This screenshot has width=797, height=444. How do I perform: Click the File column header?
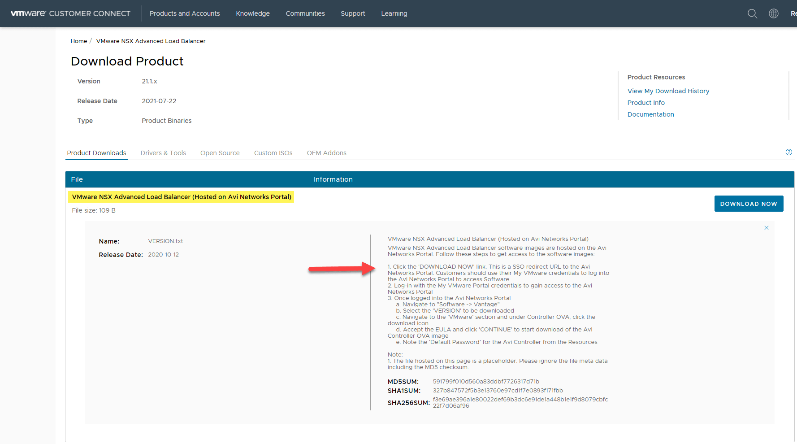tap(77, 179)
